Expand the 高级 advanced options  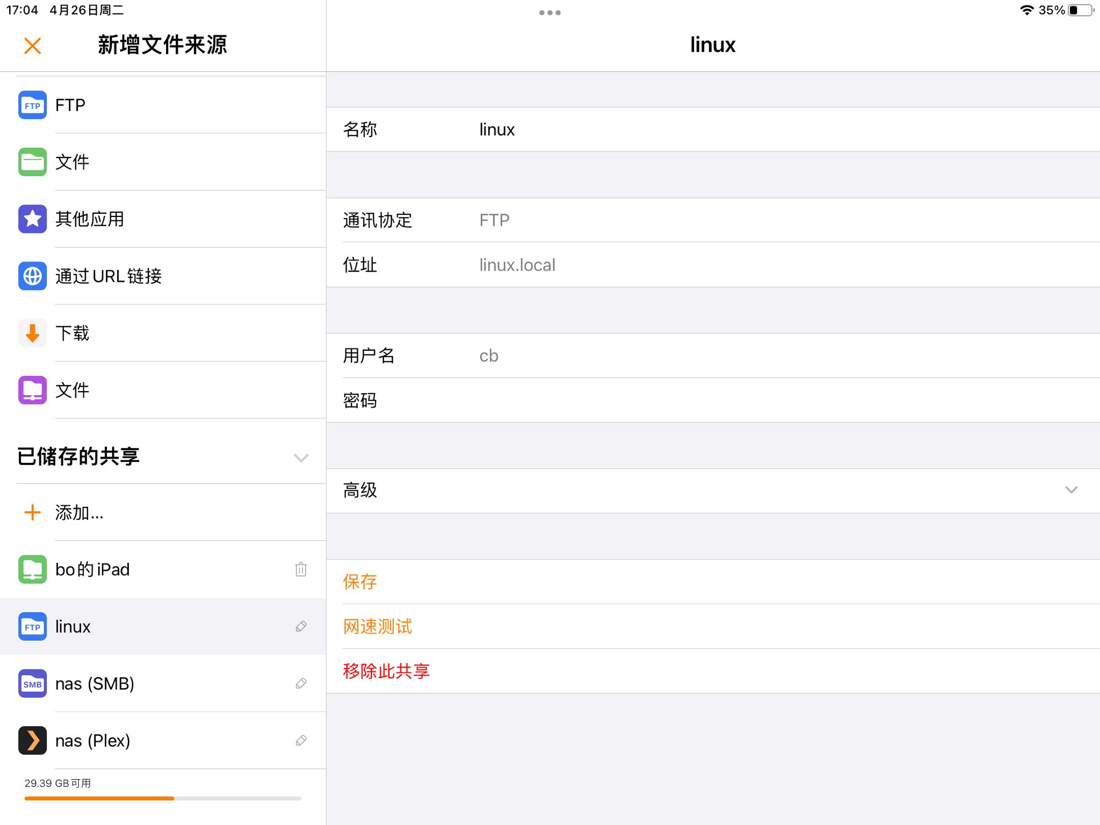point(1071,490)
